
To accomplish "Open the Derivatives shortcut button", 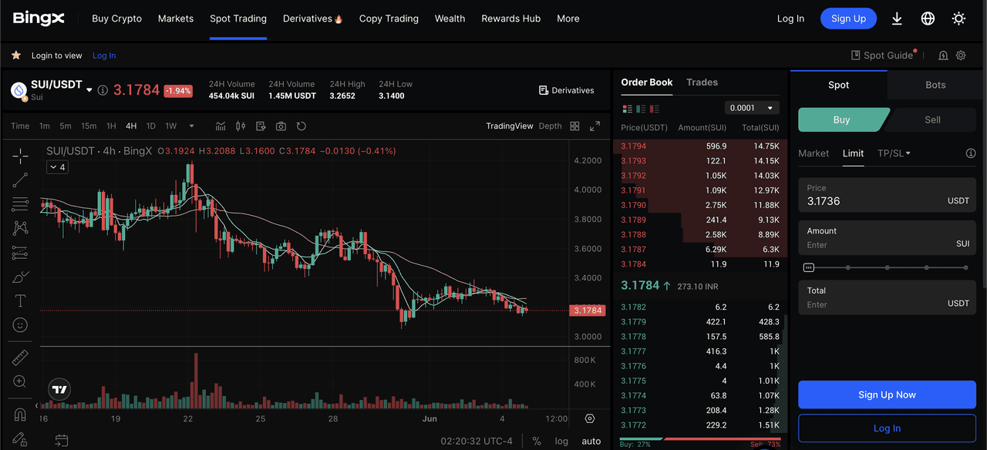I will click(x=567, y=90).
